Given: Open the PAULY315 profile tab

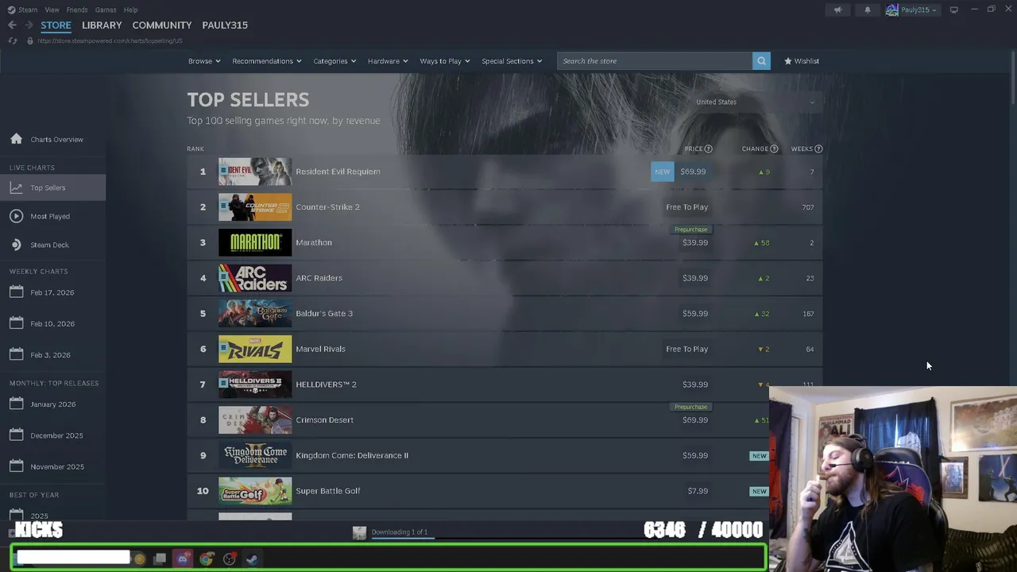Looking at the screenshot, I should tap(225, 25).
